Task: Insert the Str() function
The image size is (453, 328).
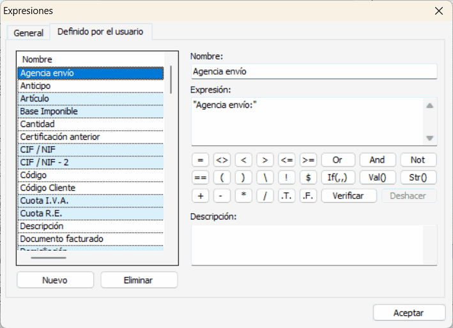Action: tap(418, 177)
